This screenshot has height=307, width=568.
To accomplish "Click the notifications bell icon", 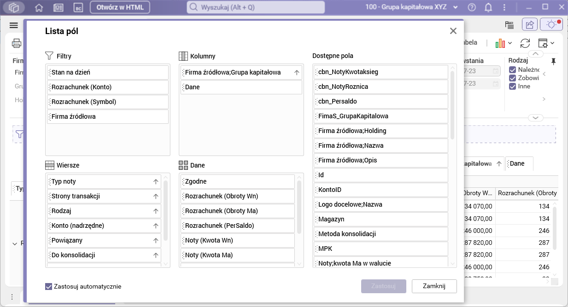I will click(488, 7).
